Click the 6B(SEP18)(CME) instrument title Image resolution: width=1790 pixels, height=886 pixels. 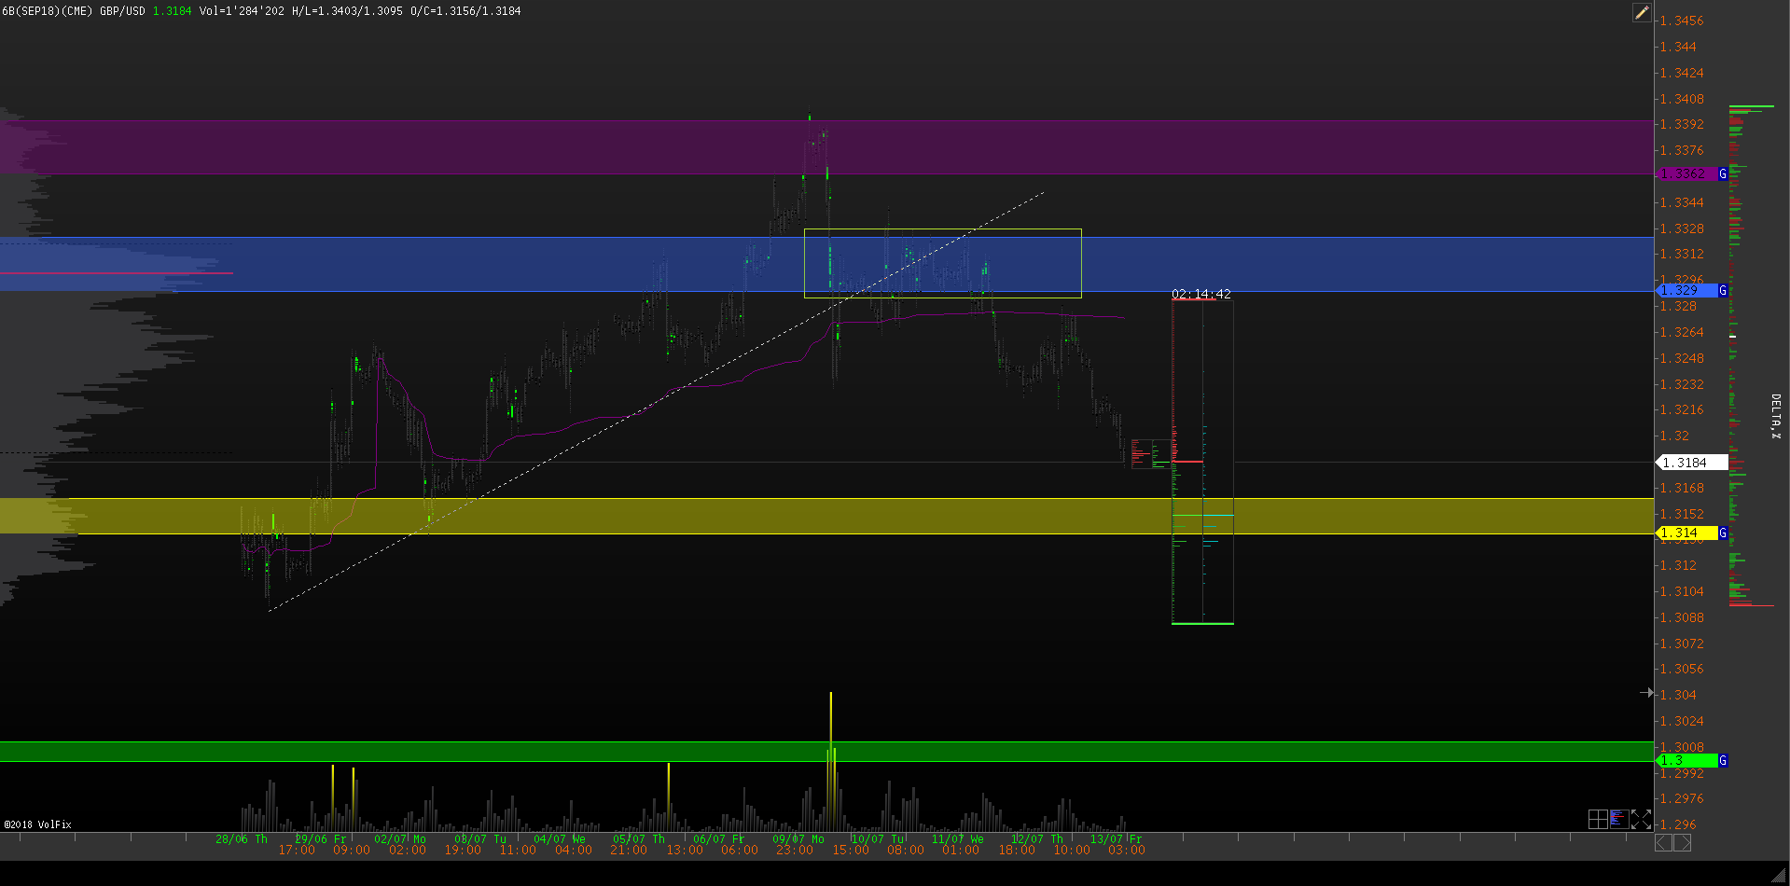[47, 11]
